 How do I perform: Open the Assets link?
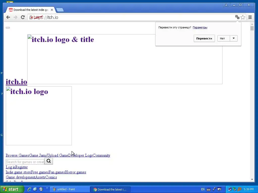(x=41, y=177)
